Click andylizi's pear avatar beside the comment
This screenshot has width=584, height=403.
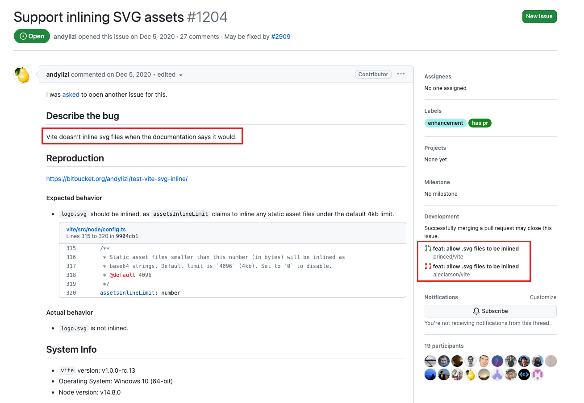tap(22, 74)
